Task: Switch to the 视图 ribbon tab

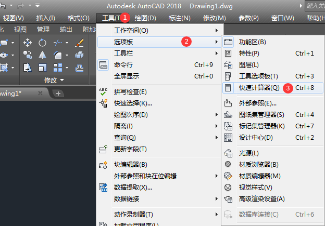Action: point(20,30)
